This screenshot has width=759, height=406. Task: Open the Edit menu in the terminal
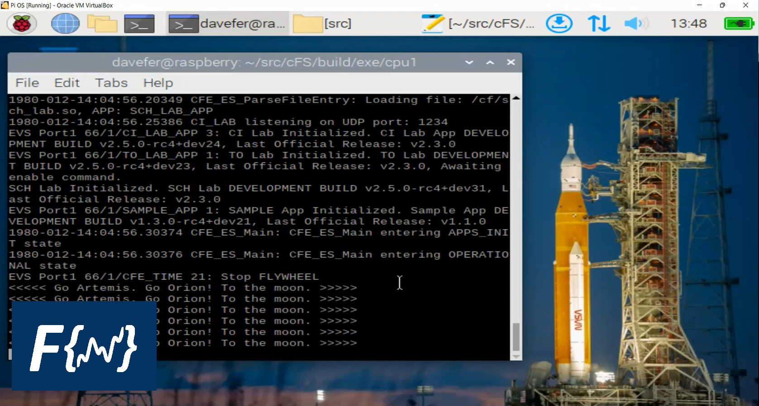pyautogui.click(x=67, y=83)
